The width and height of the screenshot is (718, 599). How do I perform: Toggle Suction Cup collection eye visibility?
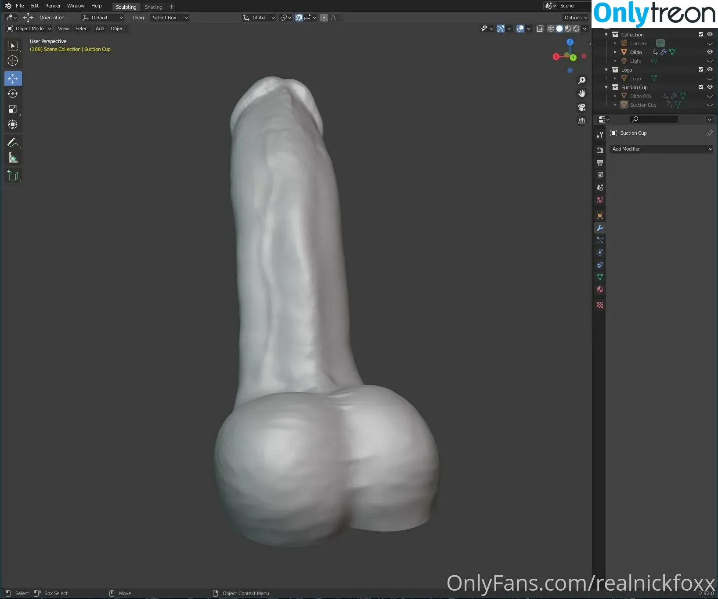pos(710,87)
